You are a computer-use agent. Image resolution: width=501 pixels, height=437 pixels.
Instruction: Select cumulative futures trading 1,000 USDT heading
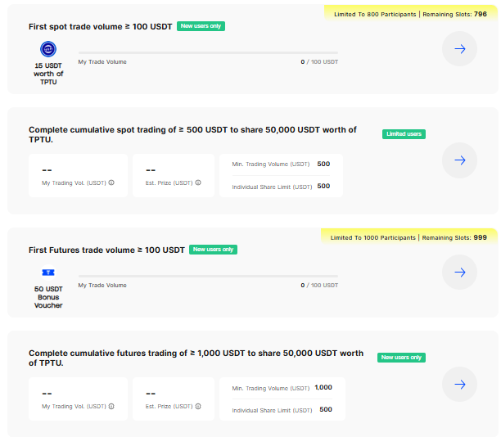tap(196, 358)
